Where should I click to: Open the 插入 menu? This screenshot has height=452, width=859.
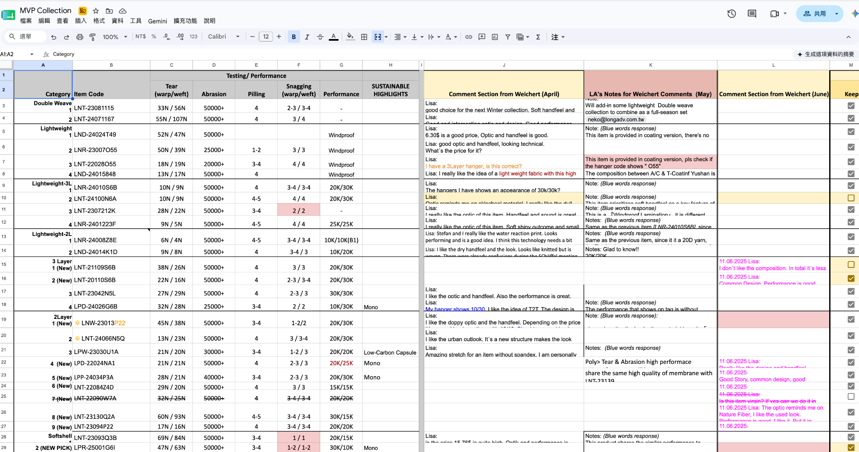click(81, 21)
